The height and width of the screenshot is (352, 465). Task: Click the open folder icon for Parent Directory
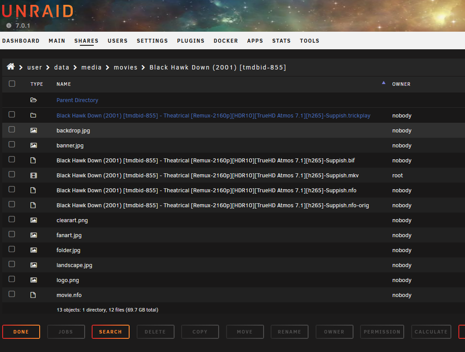click(33, 100)
